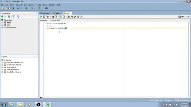The height and width of the screenshot is (107, 191).
Task: Click the New file icon in main toolbar
Action: click(x=3, y=8)
